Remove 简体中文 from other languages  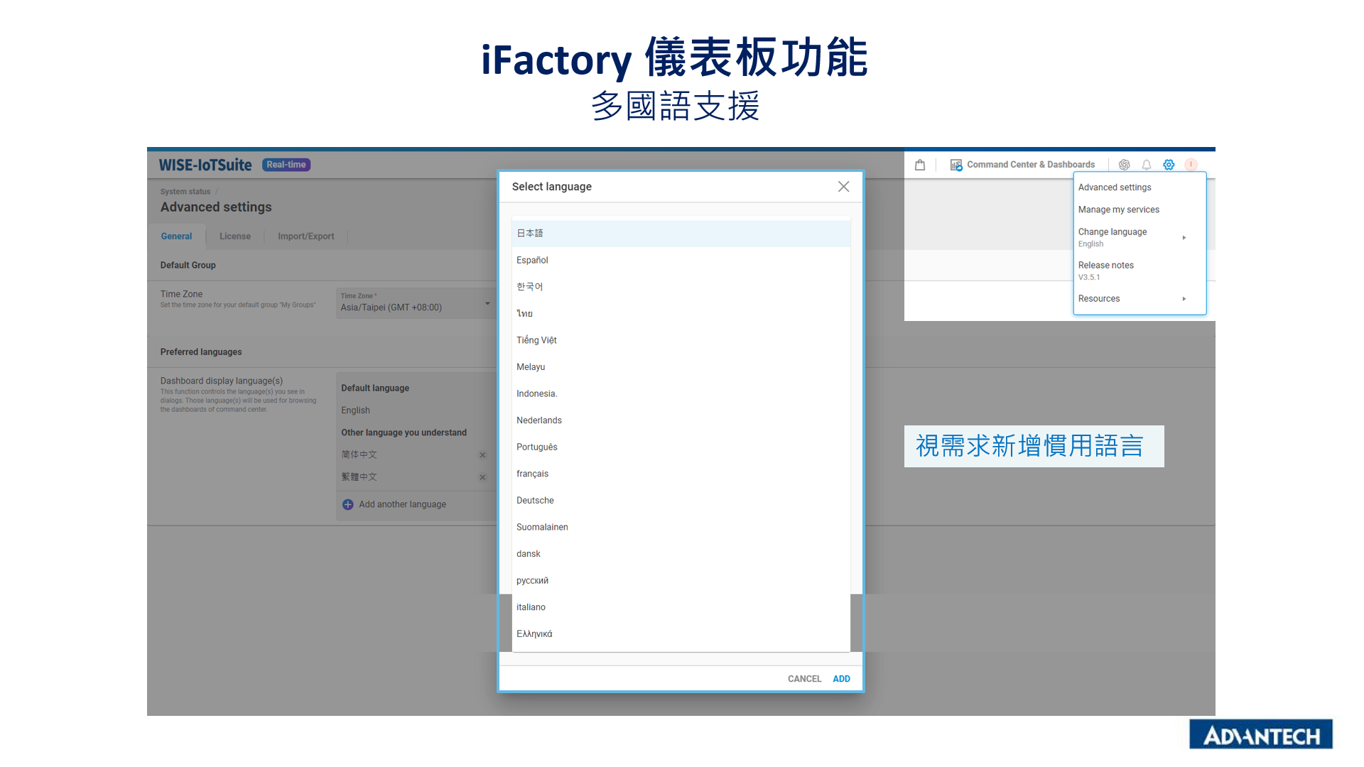[x=482, y=455]
